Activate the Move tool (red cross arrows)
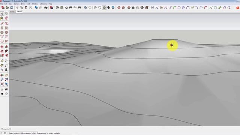This screenshot has height=135, width=240. click(2, 46)
